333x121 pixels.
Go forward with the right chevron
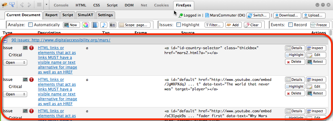click(x=29, y=5)
